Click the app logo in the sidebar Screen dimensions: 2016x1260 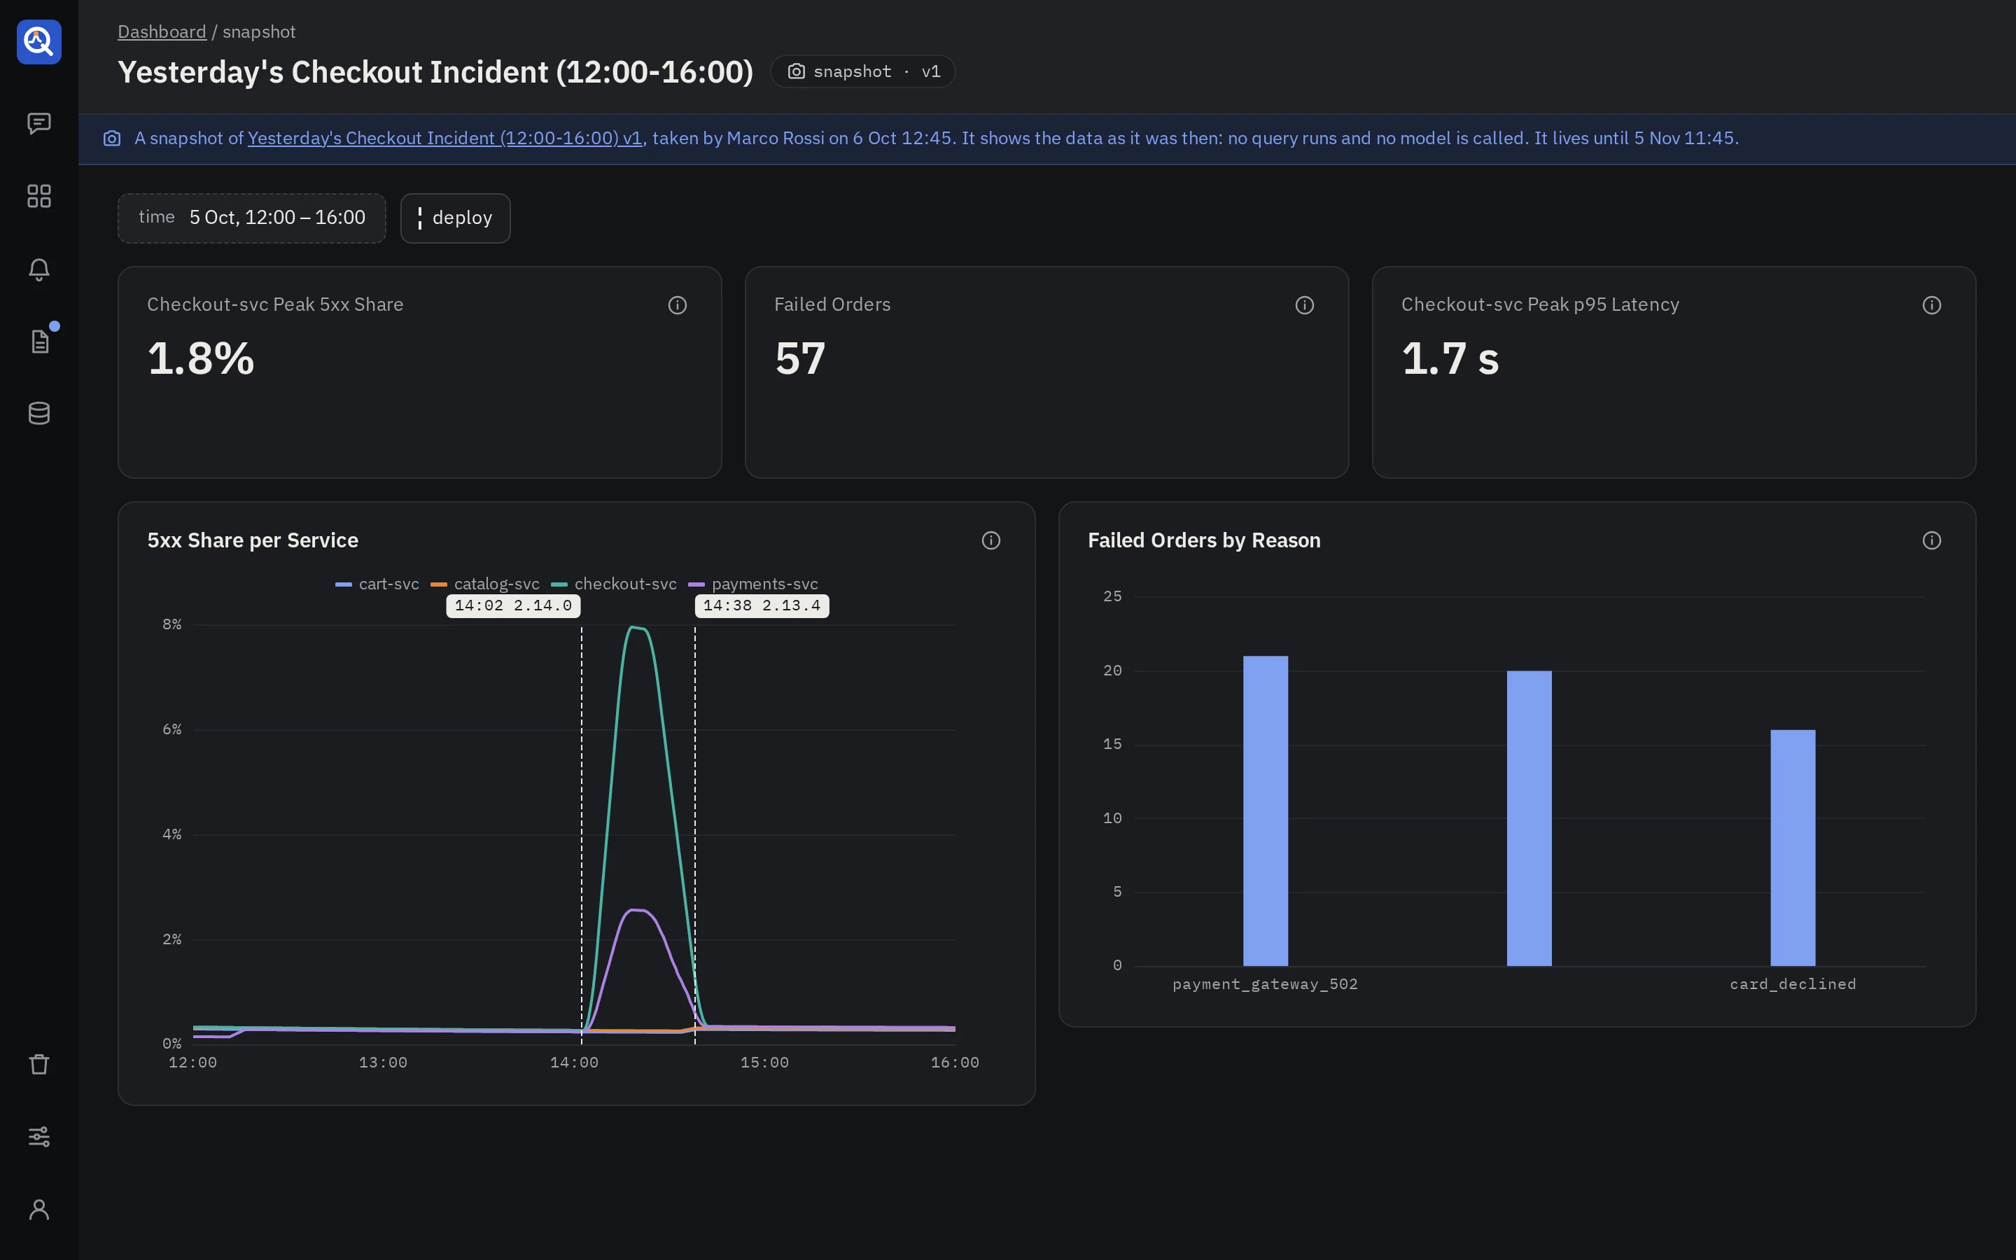[x=39, y=42]
